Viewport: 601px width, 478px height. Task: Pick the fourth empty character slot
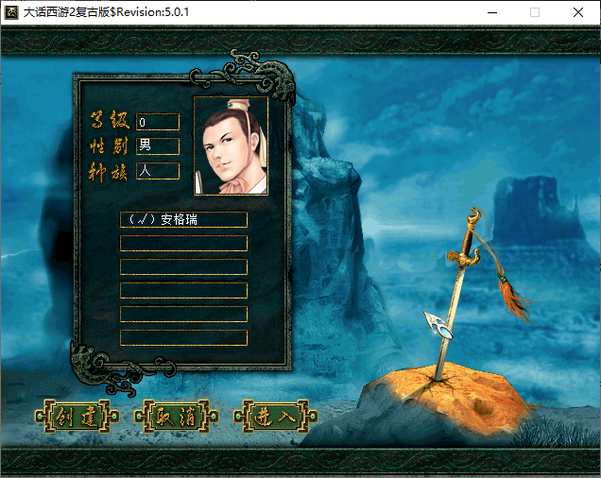[x=183, y=290]
